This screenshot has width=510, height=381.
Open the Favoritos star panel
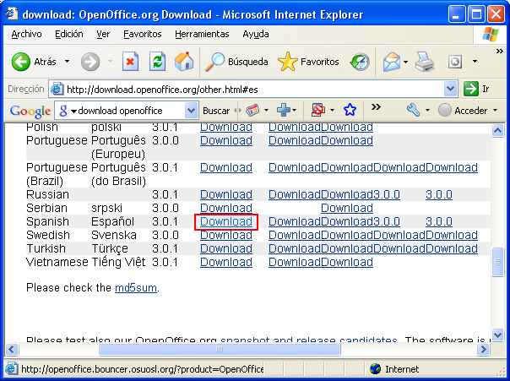point(309,62)
